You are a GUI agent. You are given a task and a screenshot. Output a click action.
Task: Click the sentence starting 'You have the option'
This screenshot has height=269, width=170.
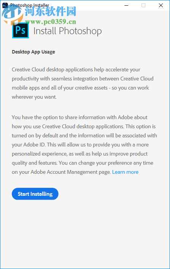84,122
